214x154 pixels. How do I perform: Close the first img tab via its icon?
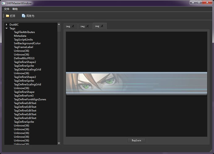[x=73, y=26]
